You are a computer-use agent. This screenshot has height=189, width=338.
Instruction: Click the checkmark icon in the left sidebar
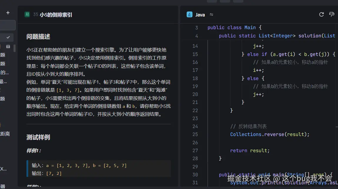pyautogui.click(x=8, y=37)
